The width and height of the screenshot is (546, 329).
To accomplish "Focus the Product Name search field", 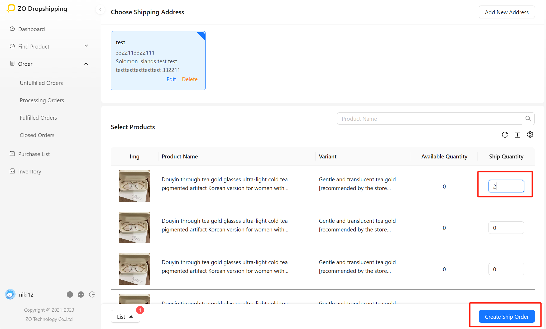I will (429, 119).
